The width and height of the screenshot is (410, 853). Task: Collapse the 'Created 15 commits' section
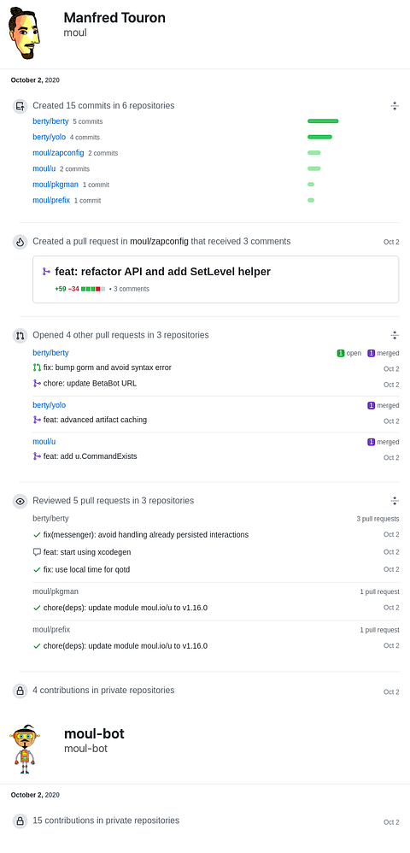click(395, 106)
